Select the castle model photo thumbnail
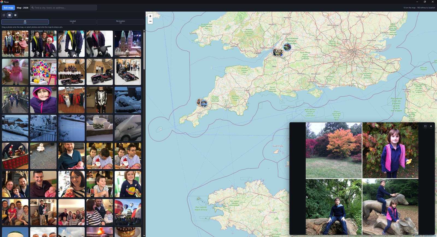Viewport: 437px width, 237px height. click(x=128, y=44)
